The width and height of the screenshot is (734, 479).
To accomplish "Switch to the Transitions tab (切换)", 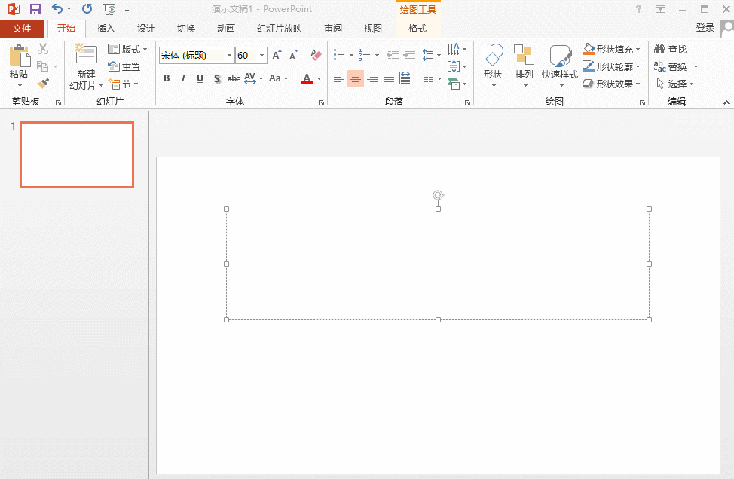I will [x=186, y=29].
